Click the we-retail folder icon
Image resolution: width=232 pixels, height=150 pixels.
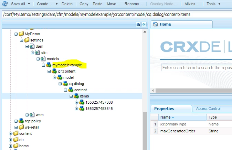tap(21, 127)
